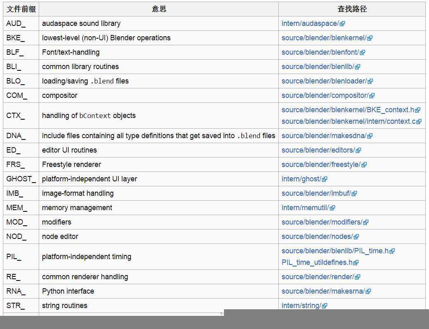Click the 'Freestyle renderer' description
429x329 pixels.
71,164
